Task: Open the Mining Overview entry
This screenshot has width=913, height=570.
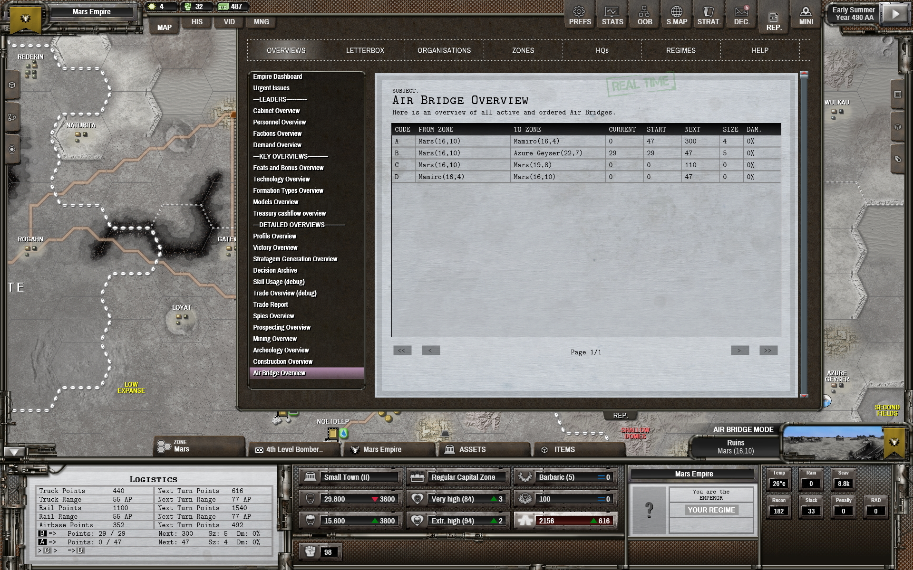Action: click(275, 339)
